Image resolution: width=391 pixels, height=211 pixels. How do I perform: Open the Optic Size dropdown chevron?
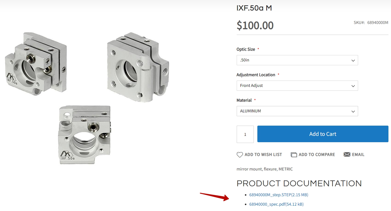(x=353, y=60)
